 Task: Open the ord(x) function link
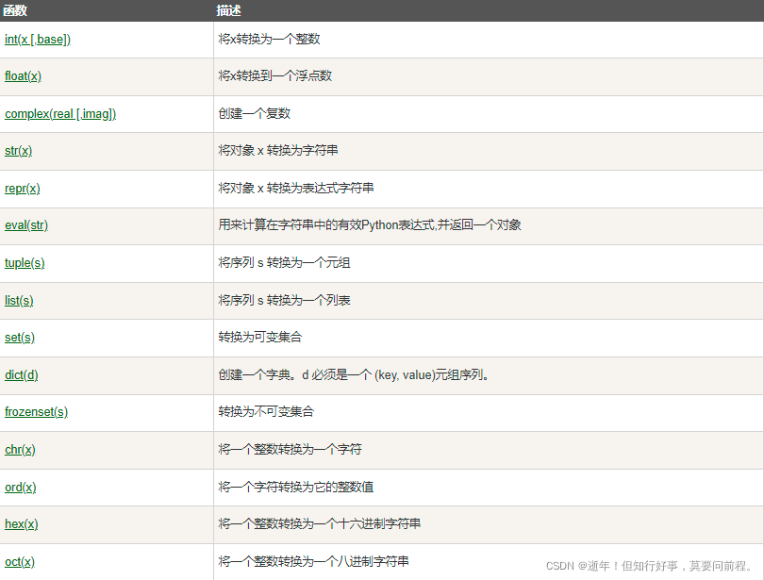point(20,488)
